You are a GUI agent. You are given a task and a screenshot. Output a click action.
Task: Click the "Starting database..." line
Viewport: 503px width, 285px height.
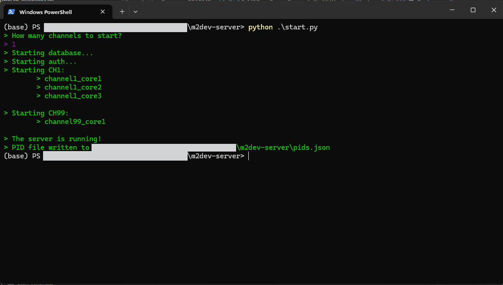point(52,53)
